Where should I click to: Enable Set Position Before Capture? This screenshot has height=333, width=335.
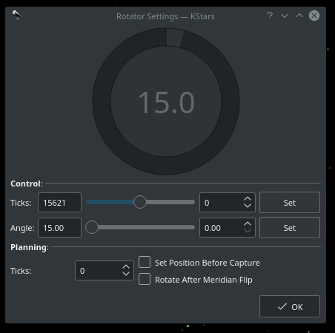tap(145, 262)
